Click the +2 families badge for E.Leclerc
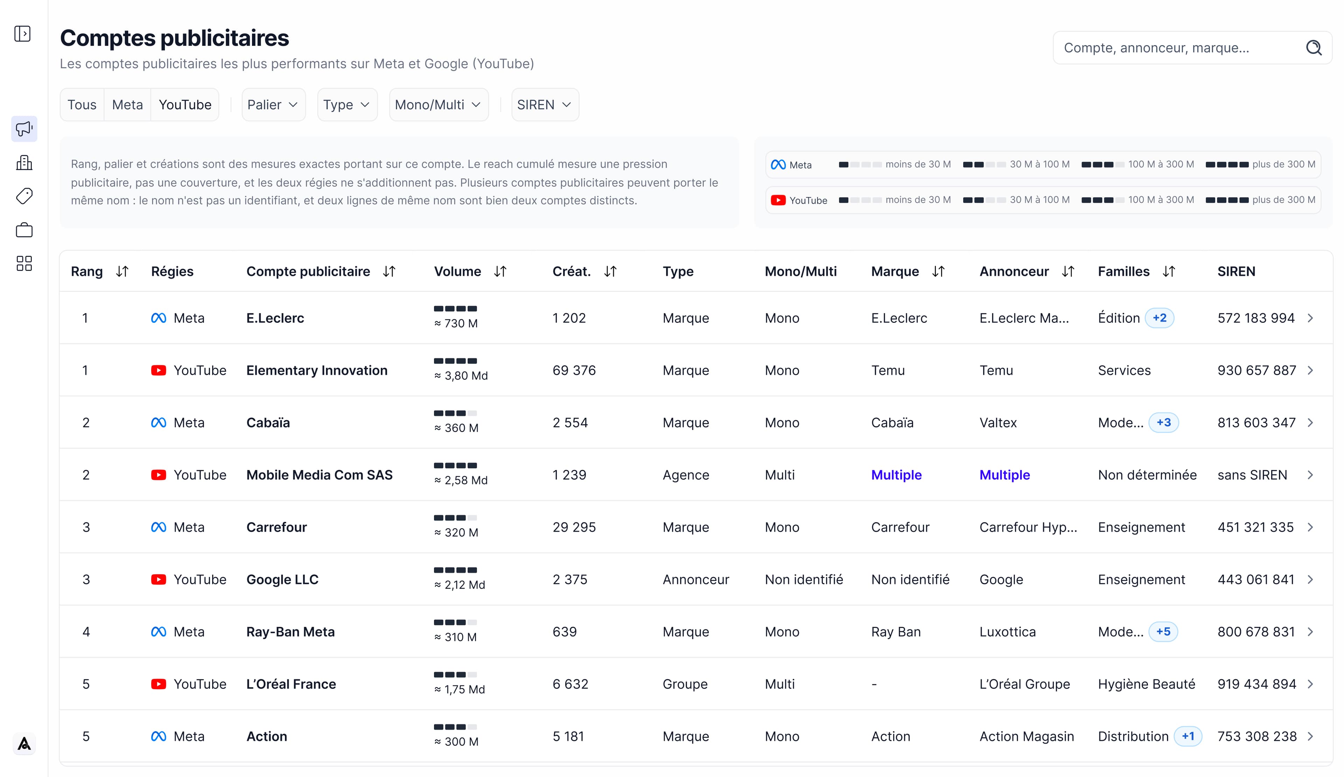Viewport: 1344px width, 777px height. 1160,318
